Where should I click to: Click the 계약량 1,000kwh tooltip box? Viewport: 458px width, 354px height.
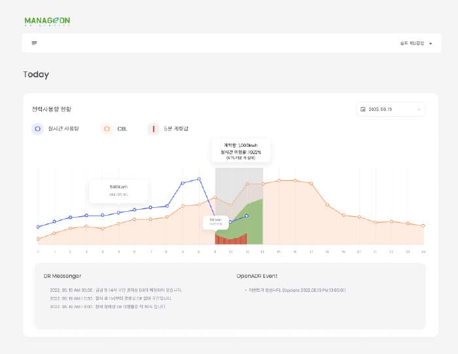(x=241, y=151)
